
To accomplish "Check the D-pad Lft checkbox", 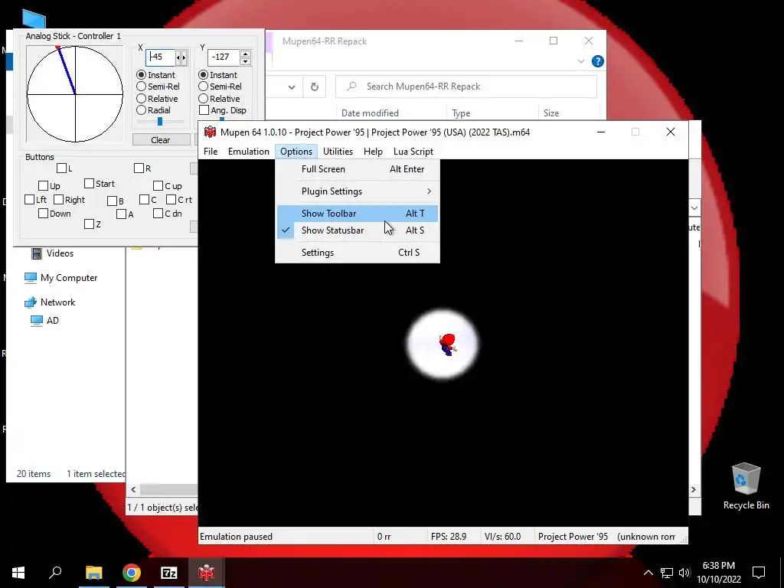I will point(30,200).
